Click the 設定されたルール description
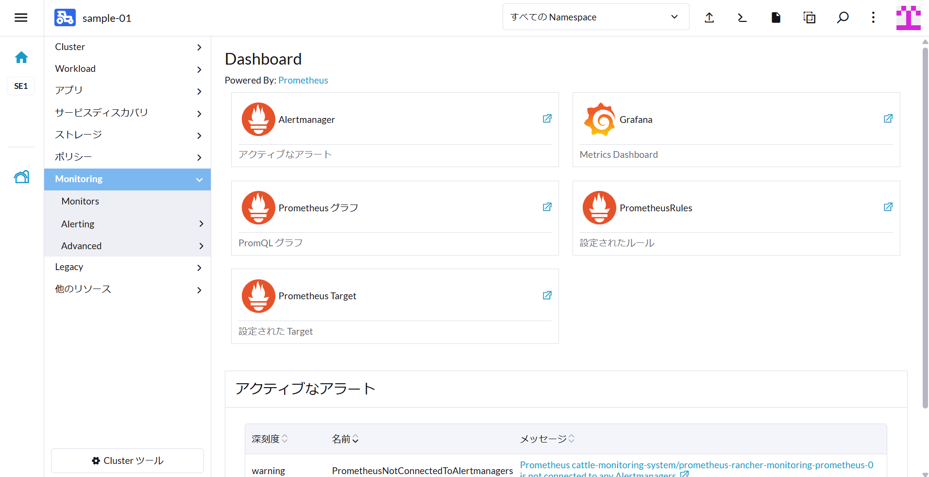This screenshot has width=929, height=477. coord(617,243)
